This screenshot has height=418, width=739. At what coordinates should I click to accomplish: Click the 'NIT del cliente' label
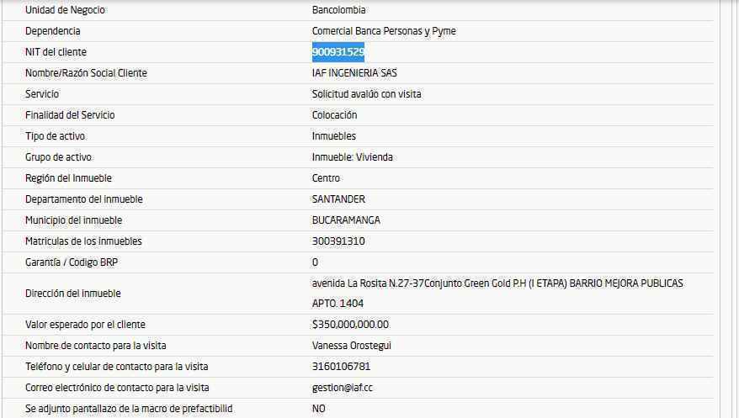(x=56, y=52)
